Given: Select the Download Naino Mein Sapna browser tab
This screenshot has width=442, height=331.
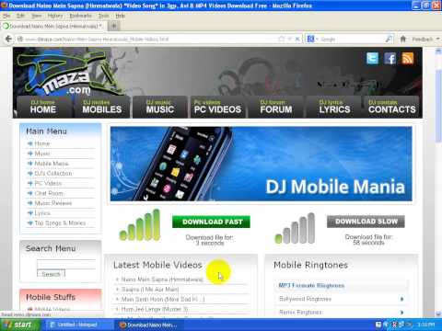Looking at the screenshot, I should coord(53,26).
